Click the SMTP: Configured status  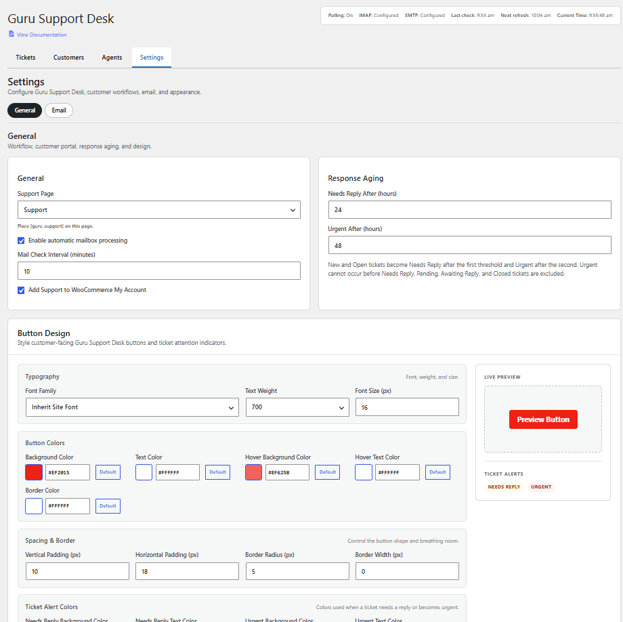[425, 16]
